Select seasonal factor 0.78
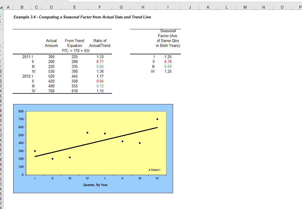 [168, 62]
